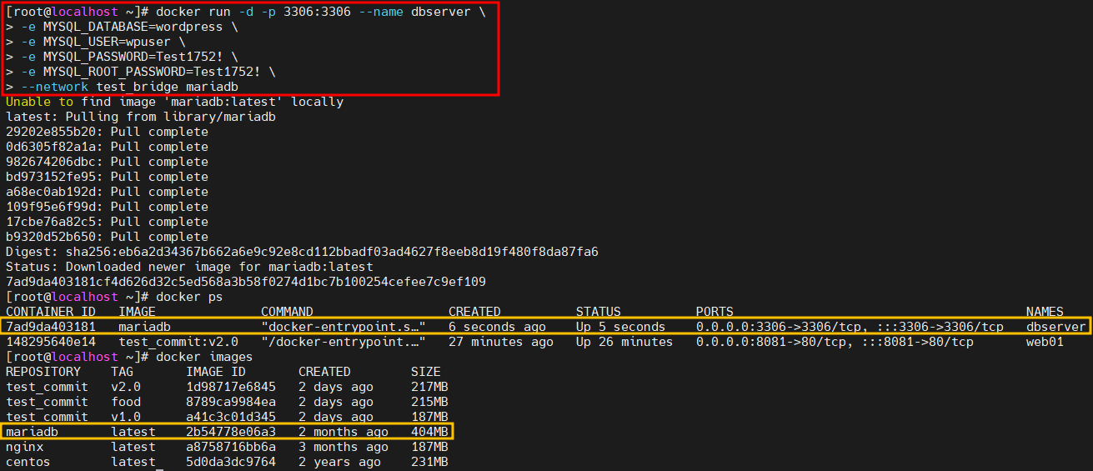Select layer 0d6305f82a1a Pull complete line
Screen dimensions: 1093x471
click(x=107, y=147)
